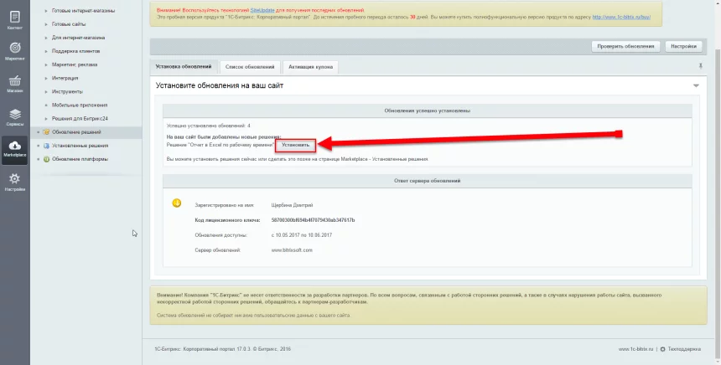Open the Маркетинг sidebar section
Image resolution: width=721 pixels, height=365 pixels.
[14, 52]
